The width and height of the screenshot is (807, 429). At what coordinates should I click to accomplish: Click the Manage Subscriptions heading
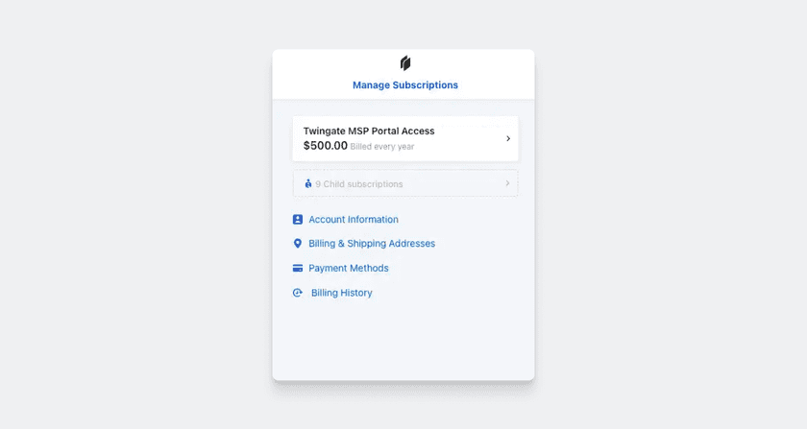(x=405, y=85)
